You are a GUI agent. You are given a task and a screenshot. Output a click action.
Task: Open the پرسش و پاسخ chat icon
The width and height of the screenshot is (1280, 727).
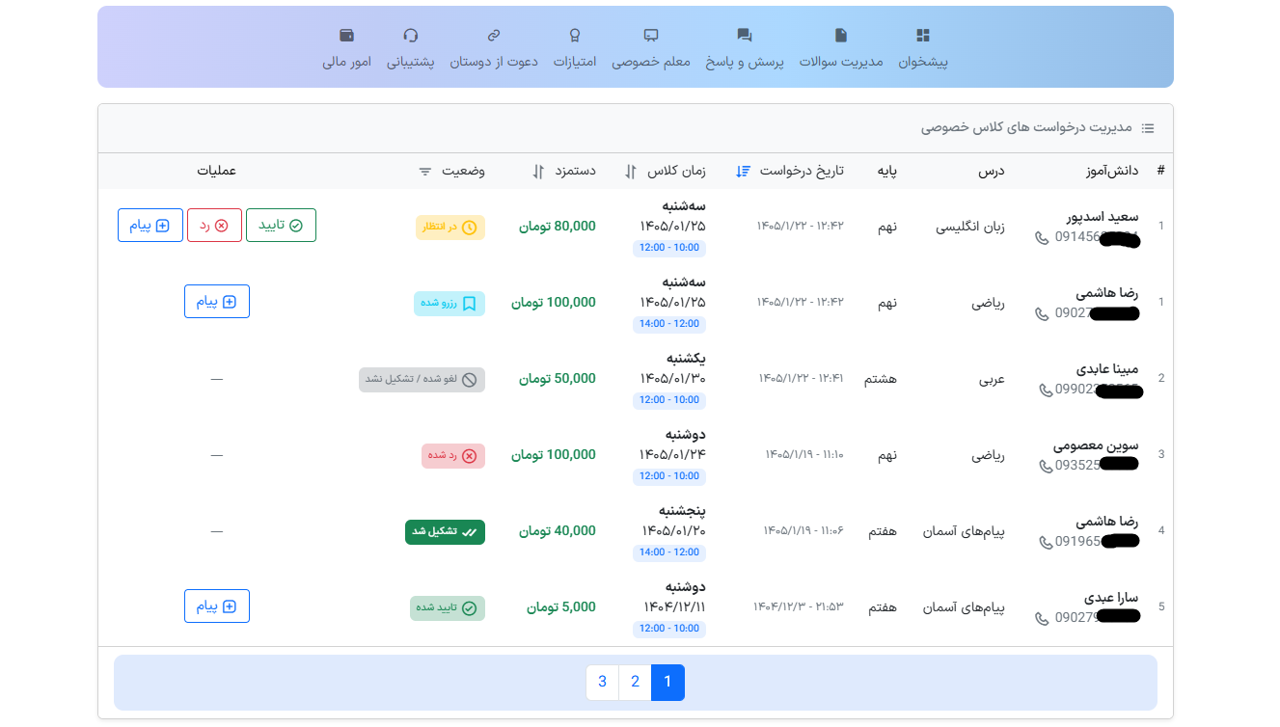click(745, 36)
